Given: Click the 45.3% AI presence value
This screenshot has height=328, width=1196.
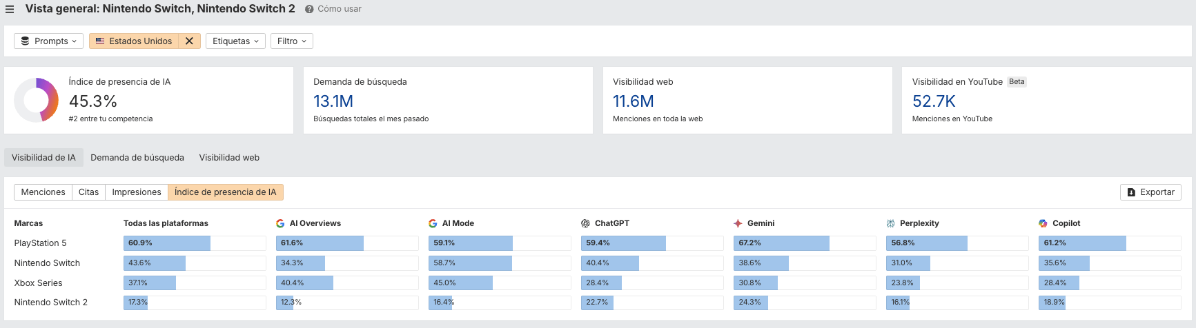Looking at the screenshot, I should pyautogui.click(x=93, y=101).
